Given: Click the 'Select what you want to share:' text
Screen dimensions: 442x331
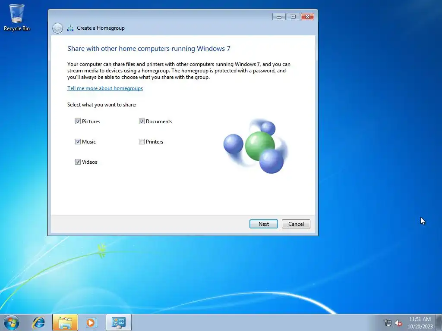Looking at the screenshot, I should pos(102,105).
